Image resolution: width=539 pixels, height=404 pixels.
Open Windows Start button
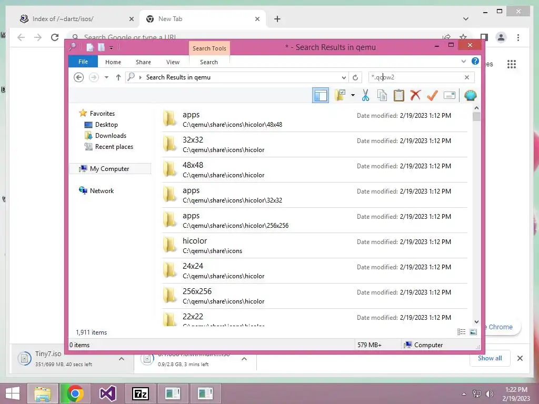[x=13, y=393]
